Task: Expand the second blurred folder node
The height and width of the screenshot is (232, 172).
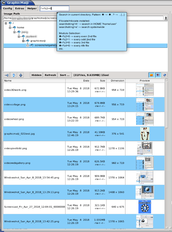Action: [x=19, y=37]
